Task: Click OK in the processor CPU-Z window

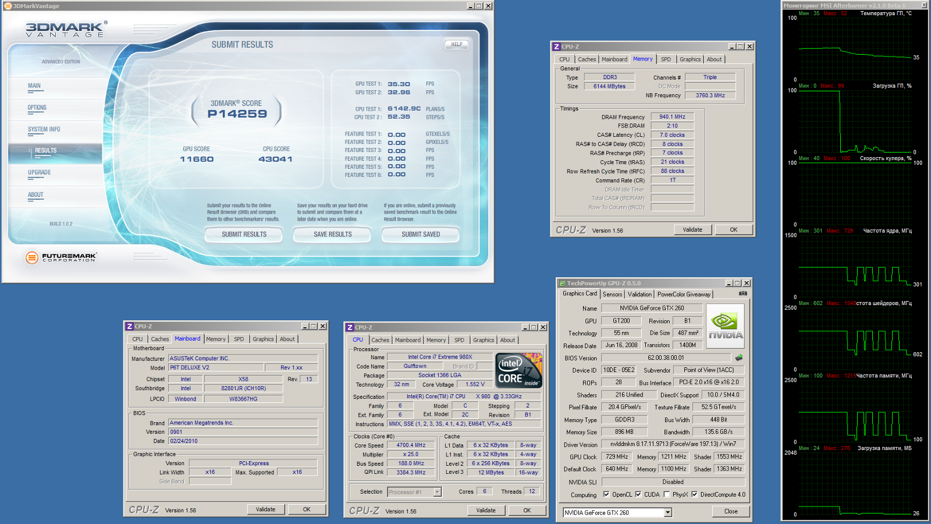Action: [527, 511]
